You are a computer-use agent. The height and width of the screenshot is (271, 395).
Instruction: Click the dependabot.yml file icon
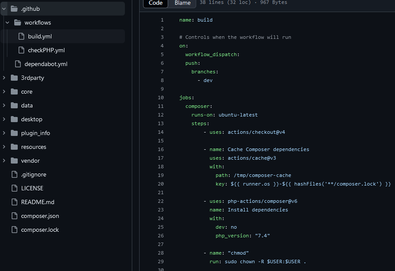click(18, 64)
